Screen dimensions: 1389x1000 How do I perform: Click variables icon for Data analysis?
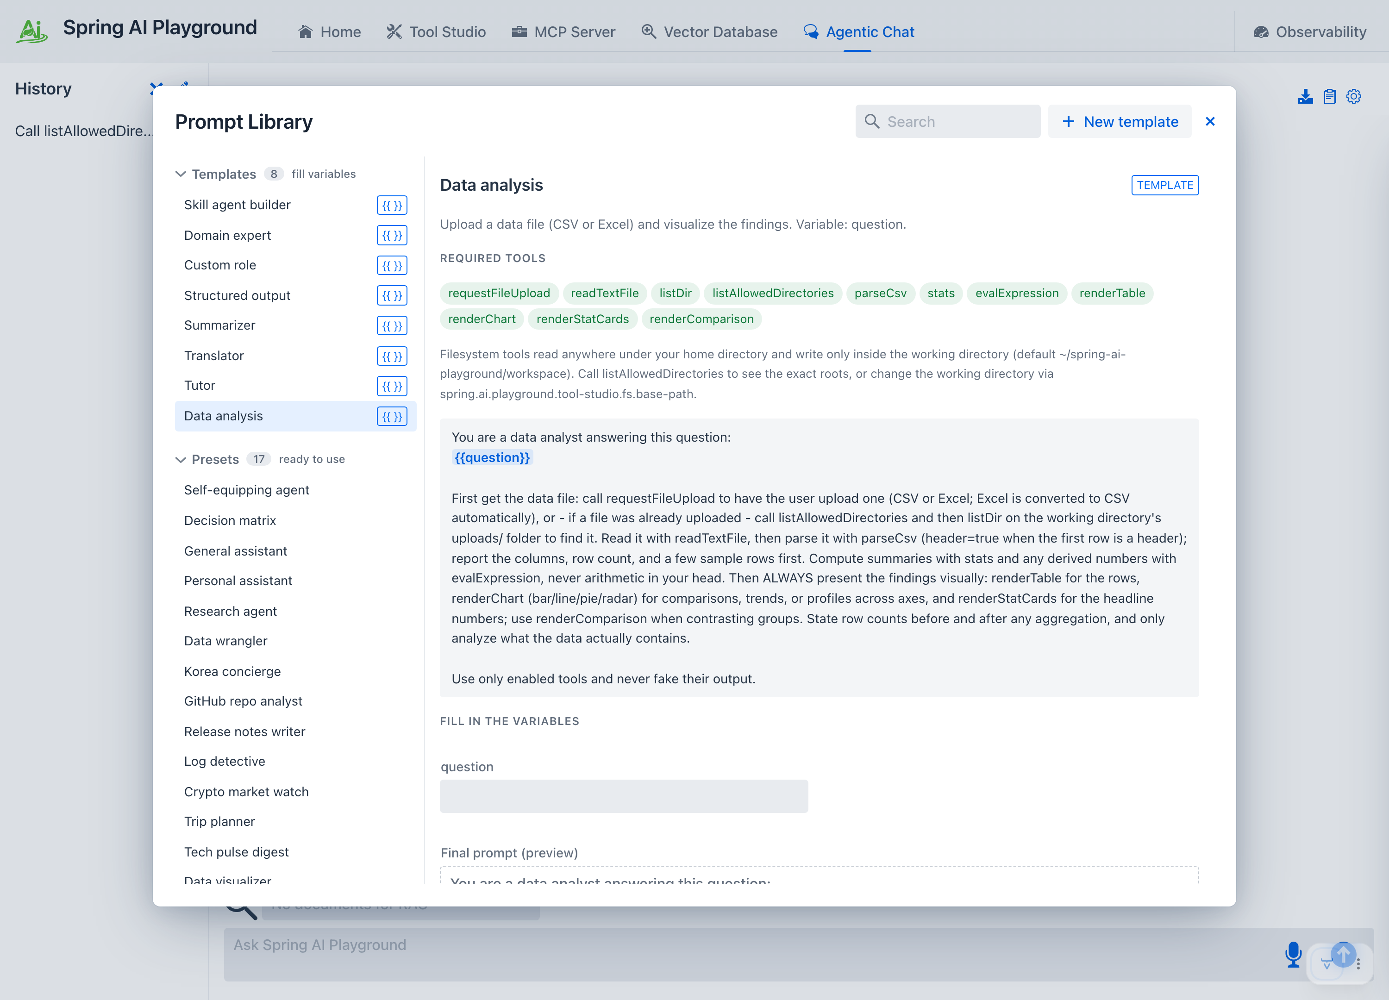(x=392, y=416)
